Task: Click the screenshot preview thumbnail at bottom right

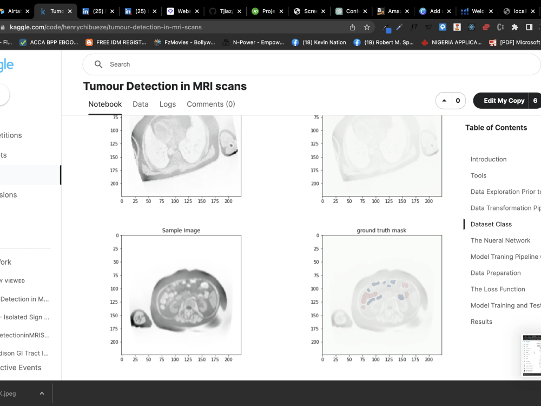Action: click(532, 355)
